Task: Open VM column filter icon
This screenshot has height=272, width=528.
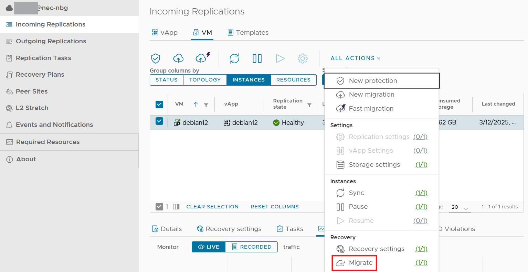Action: point(206,105)
